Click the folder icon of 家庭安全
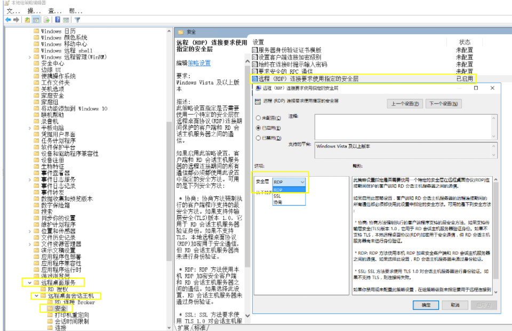The image size is (512, 331). click(37, 96)
